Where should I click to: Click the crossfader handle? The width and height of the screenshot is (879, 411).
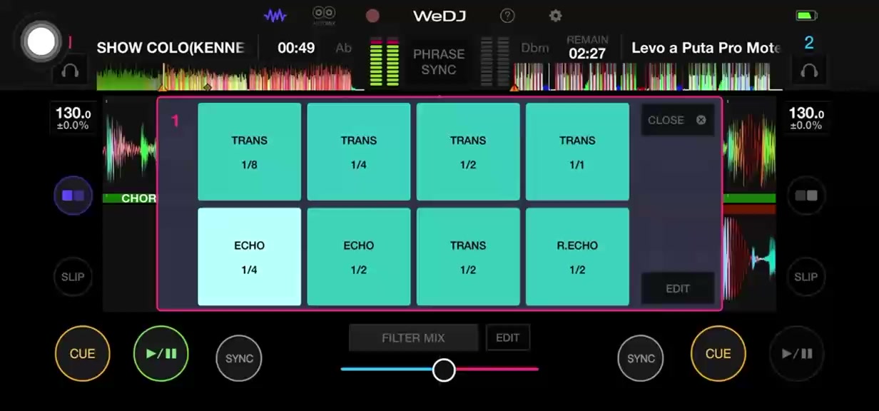pyautogui.click(x=444, y=370)
